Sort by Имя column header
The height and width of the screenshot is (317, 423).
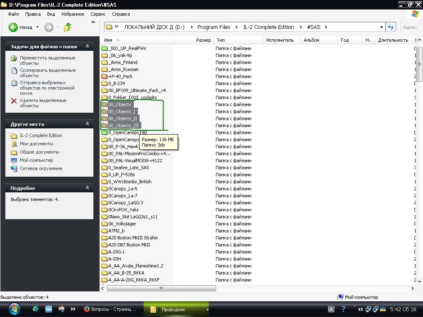pyautogui.click(x=138, y=40)
